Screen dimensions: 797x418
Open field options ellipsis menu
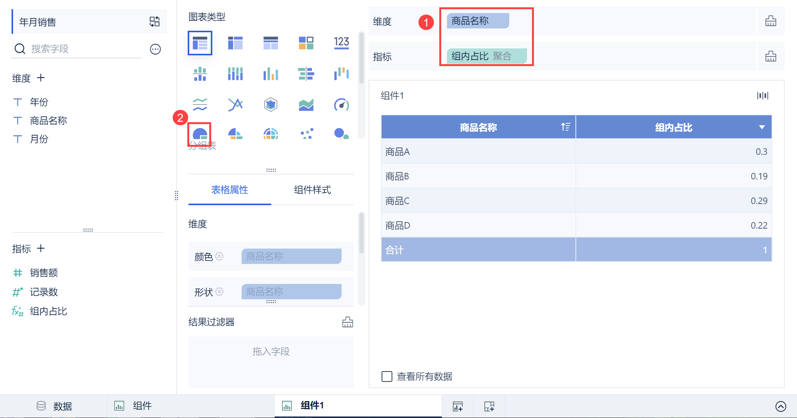pyautogui.click(x=155, y=49)
